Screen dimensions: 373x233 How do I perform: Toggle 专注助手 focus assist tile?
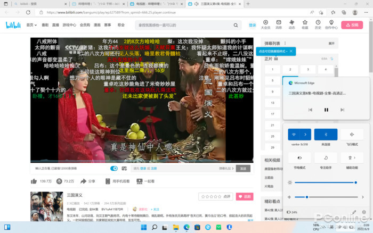point(326,157)
